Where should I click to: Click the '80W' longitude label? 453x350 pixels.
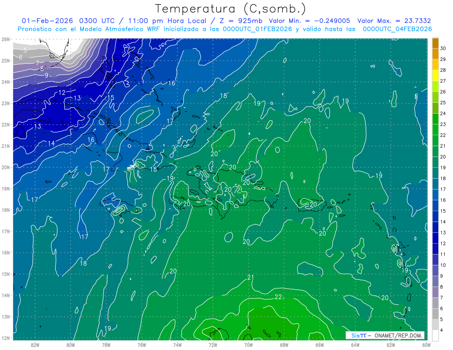71,345
